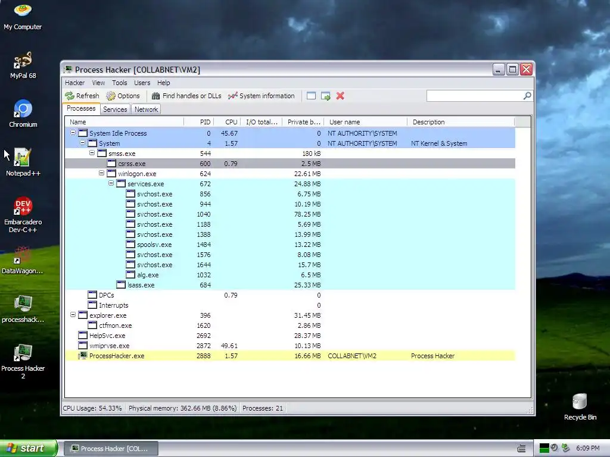Open the Hacker menu
Viewport: 610px width, 457px height.
[x=74, y=83]
